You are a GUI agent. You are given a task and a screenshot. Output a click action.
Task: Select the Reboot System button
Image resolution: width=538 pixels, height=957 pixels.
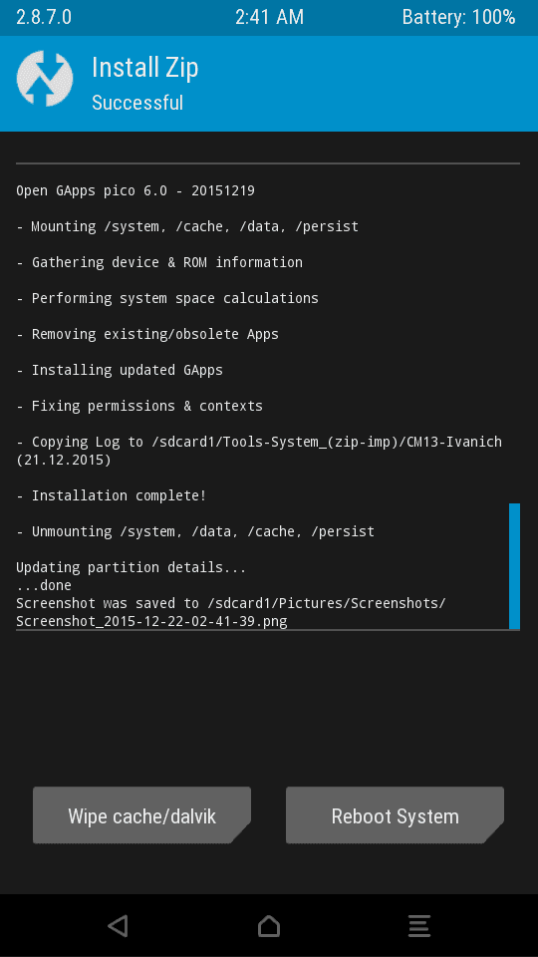(396, 816)
